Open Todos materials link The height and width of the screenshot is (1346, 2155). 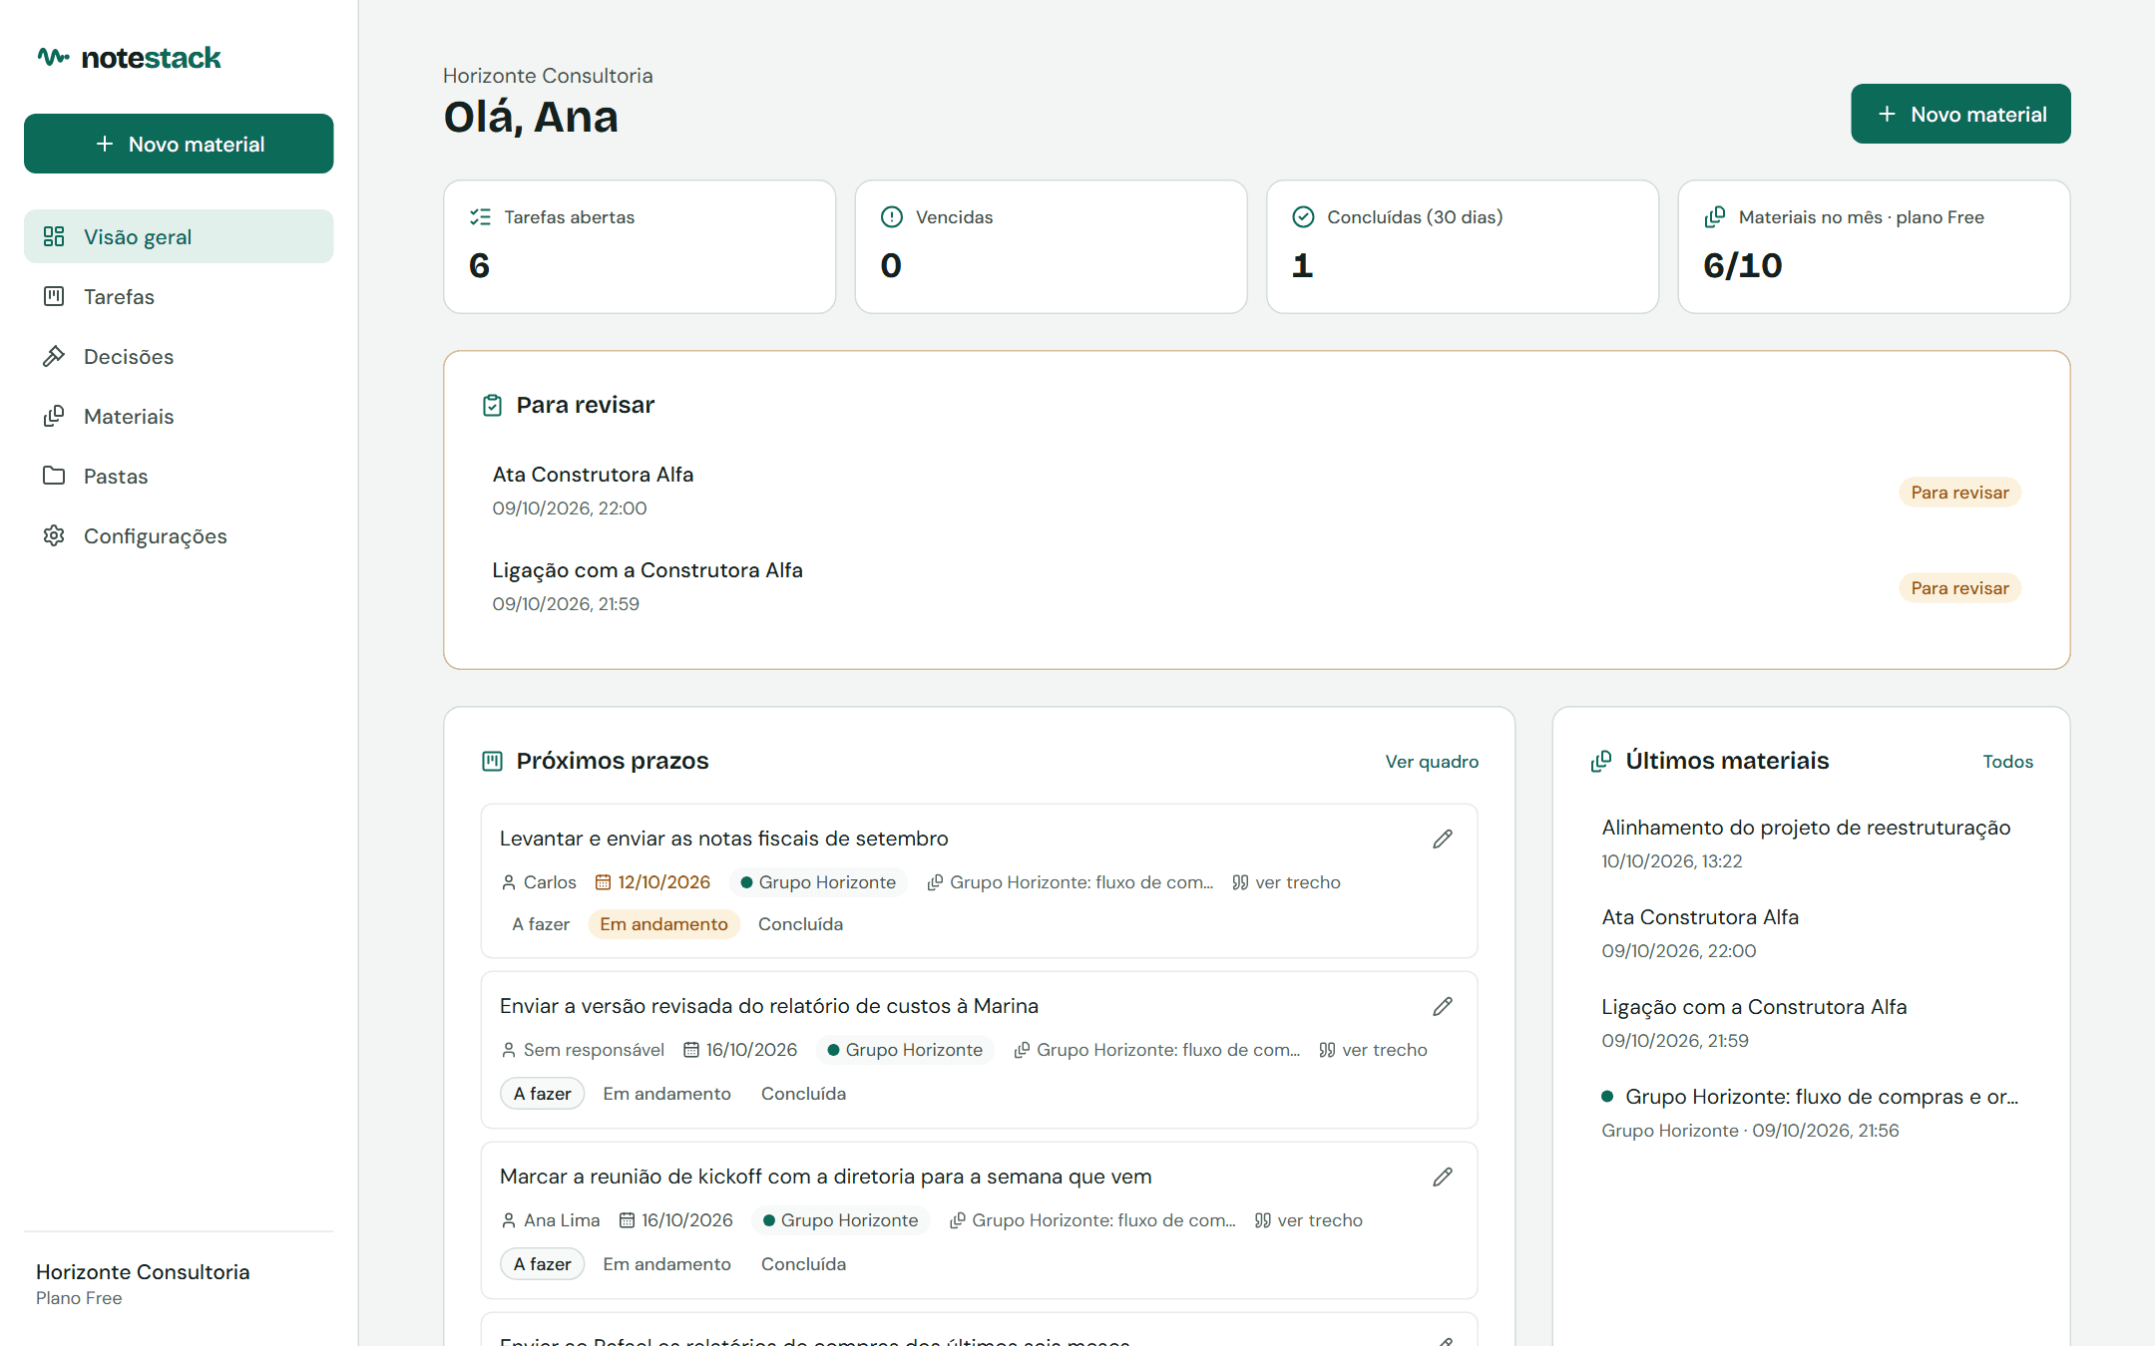click(2007, 762)
